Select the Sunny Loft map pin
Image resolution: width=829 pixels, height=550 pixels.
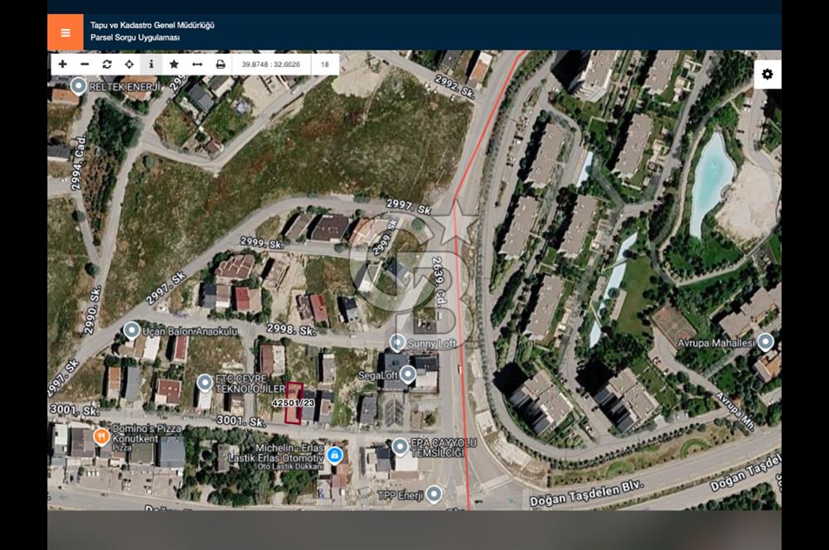point(397,342)
